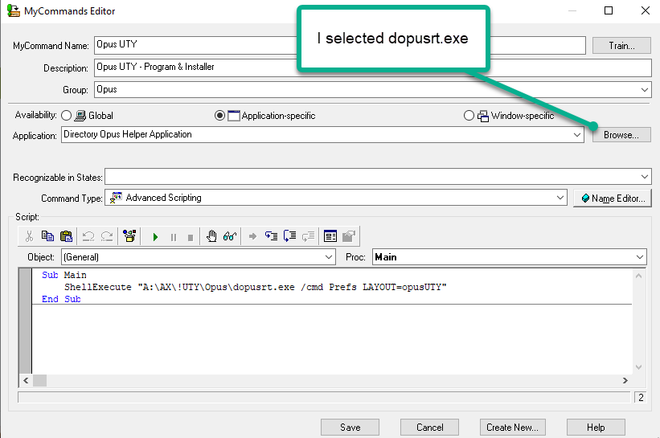The width and height of the screenshot is (660, 438).
Task: Toggle breakpoint with the hand icon
Action: 211,236
